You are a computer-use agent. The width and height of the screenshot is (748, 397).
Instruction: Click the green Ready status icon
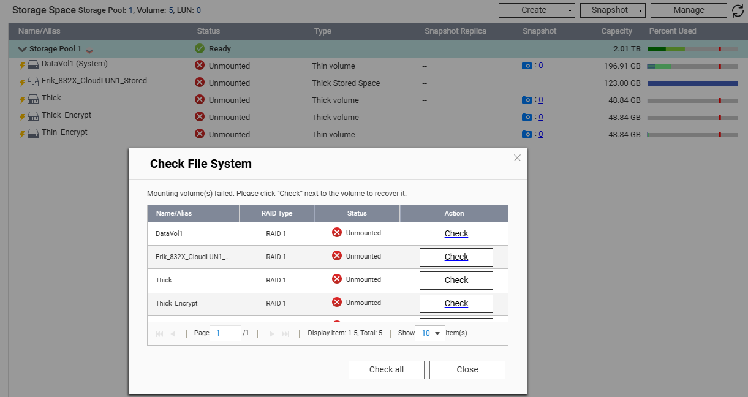click(200, 48)
